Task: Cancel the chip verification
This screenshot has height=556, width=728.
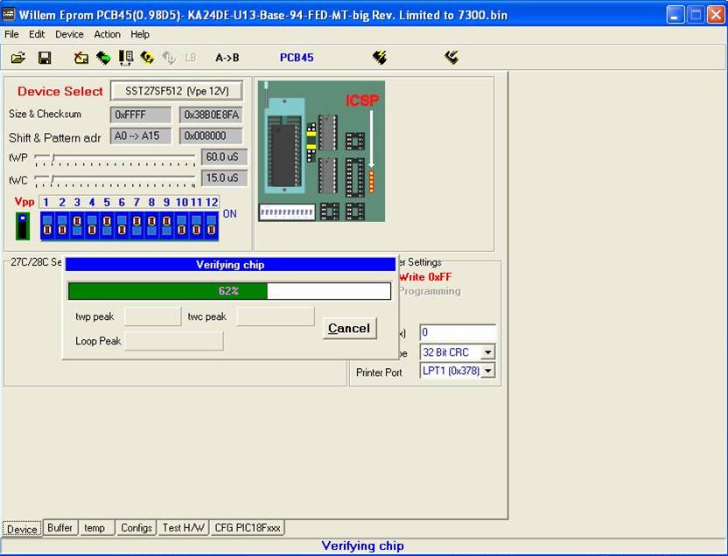Action: 349,329
